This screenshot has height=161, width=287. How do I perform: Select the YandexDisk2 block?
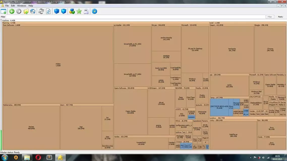pos(141,143)
